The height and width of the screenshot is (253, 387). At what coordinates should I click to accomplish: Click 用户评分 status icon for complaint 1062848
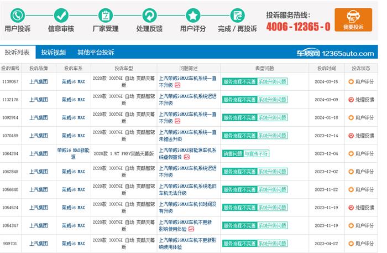point(351,172)
